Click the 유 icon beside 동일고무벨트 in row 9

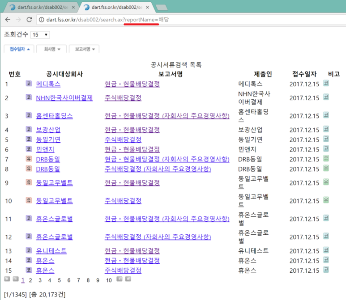(29, 182)
